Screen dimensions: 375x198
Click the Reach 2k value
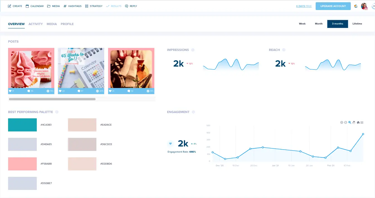[x=281, y=64]
